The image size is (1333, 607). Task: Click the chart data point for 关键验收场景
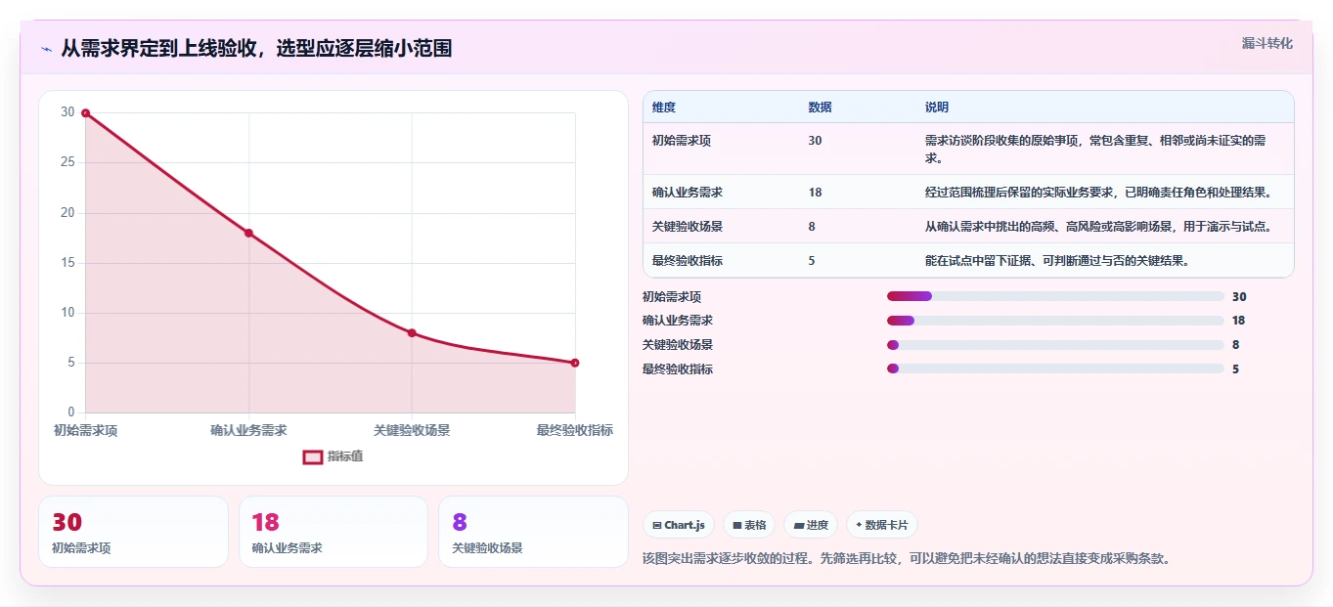pyautogui.click(x=412, y=333)
